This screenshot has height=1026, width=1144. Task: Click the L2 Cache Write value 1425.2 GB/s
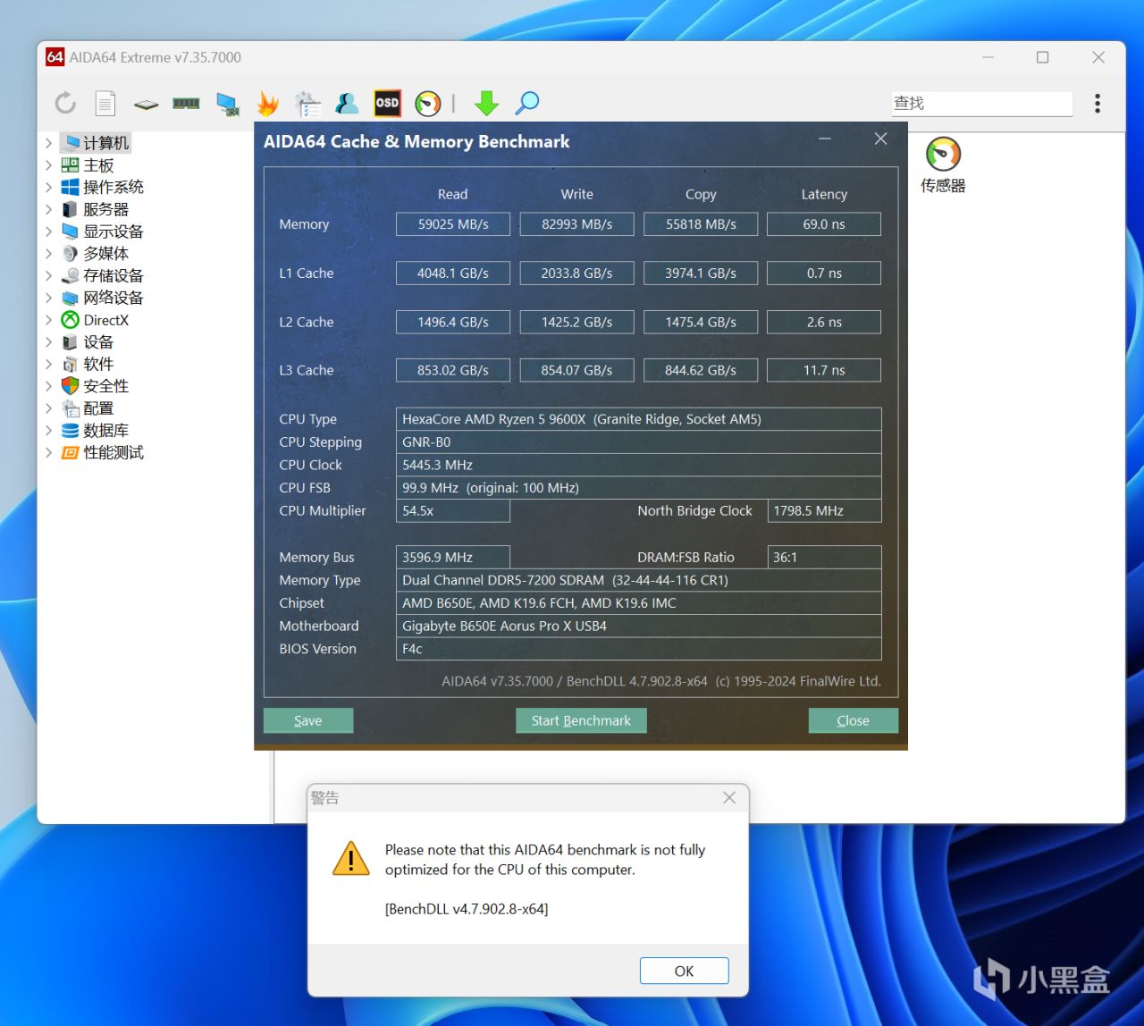[x=577, y=322]
